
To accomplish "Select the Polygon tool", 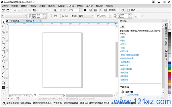I will [x=3, y=61].
